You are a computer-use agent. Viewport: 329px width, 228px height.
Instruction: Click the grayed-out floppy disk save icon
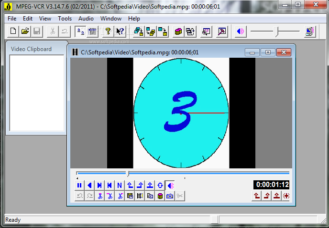click(37, 31)
